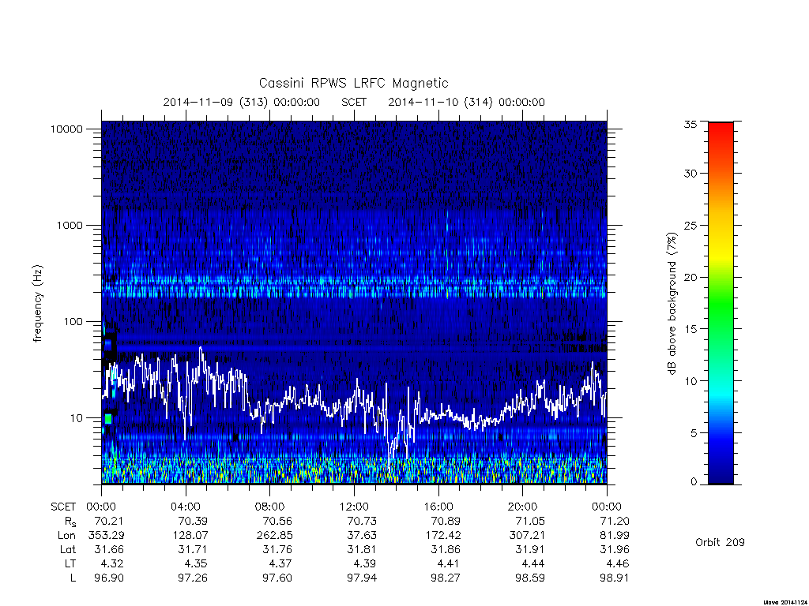The width and height of the screenshot is (809, 606).
Task: Click the longitude value '353.29'
Action: (106, 536)
